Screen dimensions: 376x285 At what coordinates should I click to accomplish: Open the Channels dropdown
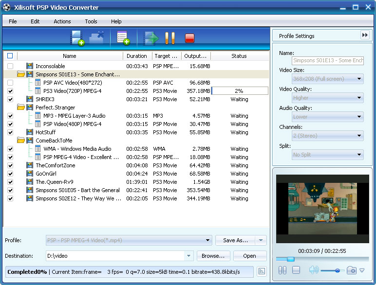(327, 136)
